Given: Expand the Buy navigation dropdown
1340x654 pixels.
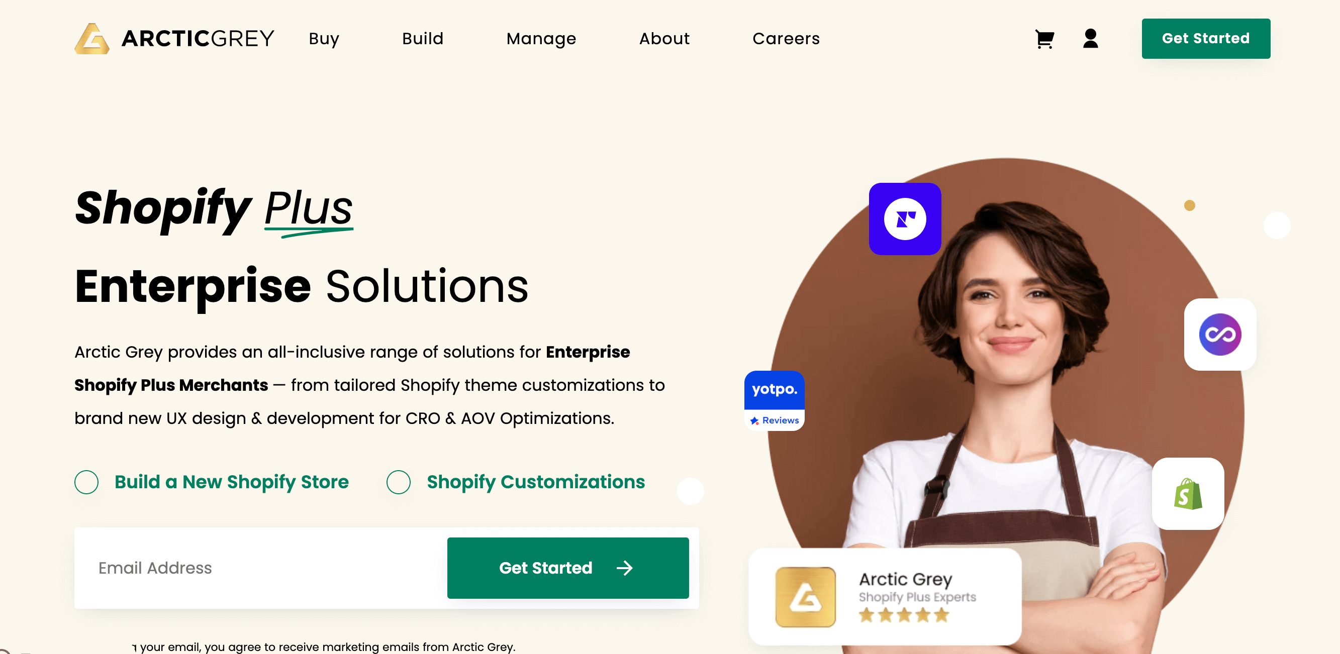Looking at the screenshot, I should click(x=325, y=38).
